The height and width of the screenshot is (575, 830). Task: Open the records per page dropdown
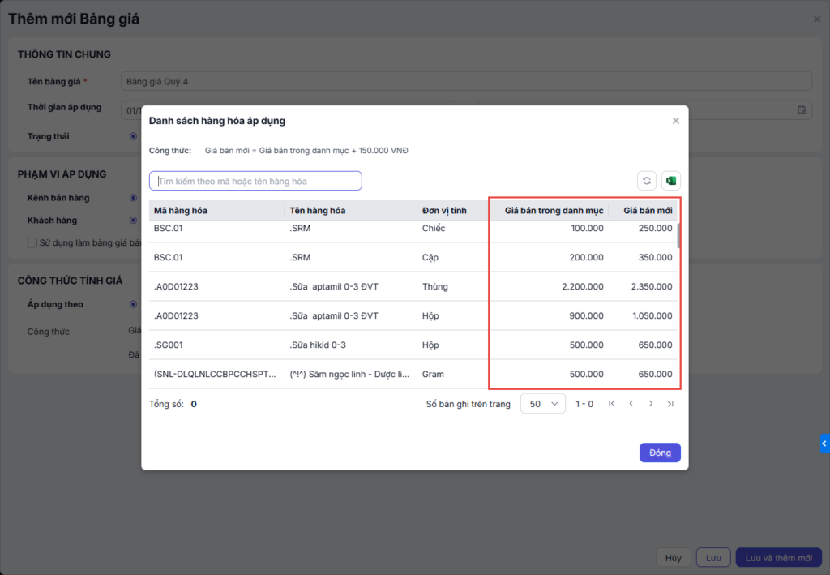point(542,404)
